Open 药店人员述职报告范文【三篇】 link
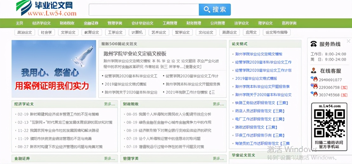This screenshot has height=164, width=352. click(260, 111)
